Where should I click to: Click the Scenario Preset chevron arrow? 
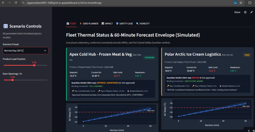click(x=45, y=51)
